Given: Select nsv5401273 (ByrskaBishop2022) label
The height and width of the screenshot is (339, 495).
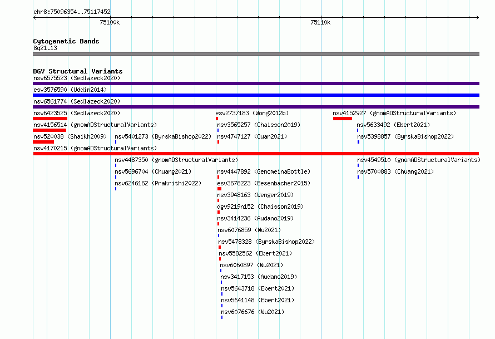Looking at the screenshot, I should (x=163, y=136).
